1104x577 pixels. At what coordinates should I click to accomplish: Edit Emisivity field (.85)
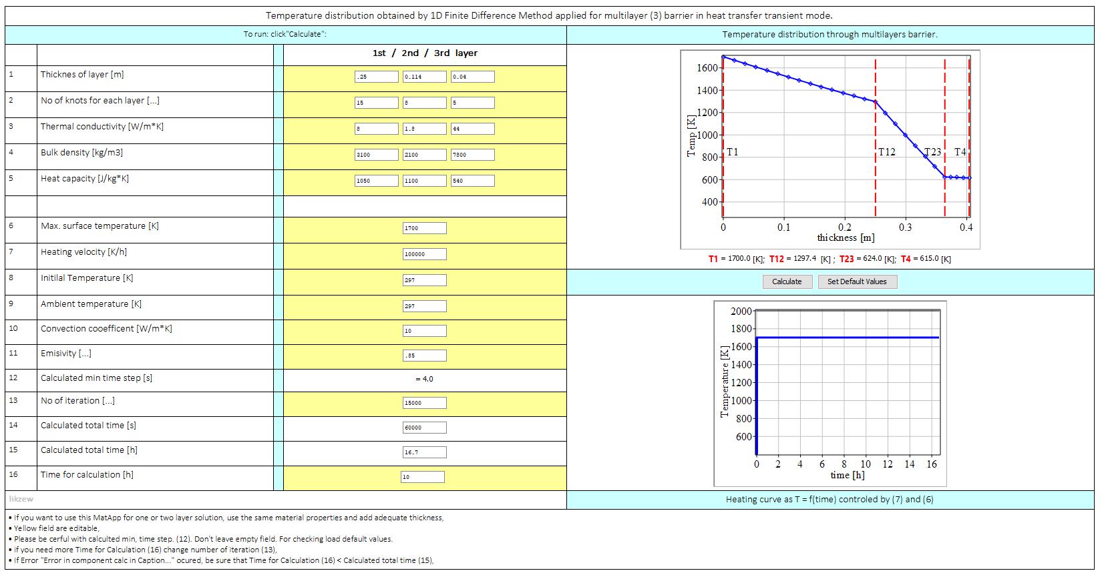[425, 356]
